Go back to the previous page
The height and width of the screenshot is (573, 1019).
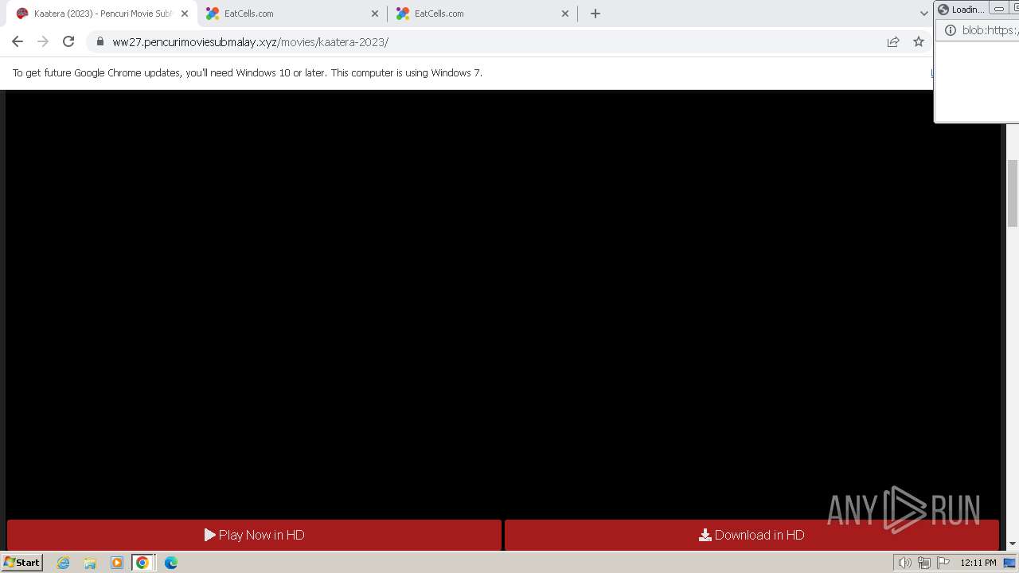click(x=18, y=41)
